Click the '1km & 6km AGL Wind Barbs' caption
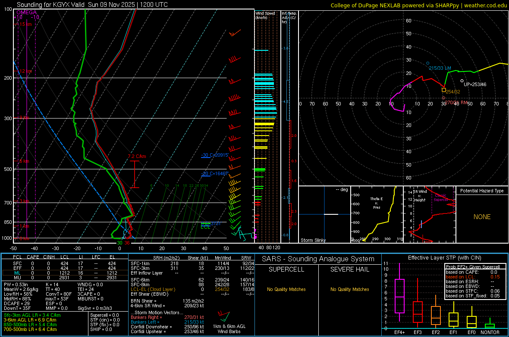509x337 pixels. 229,329
